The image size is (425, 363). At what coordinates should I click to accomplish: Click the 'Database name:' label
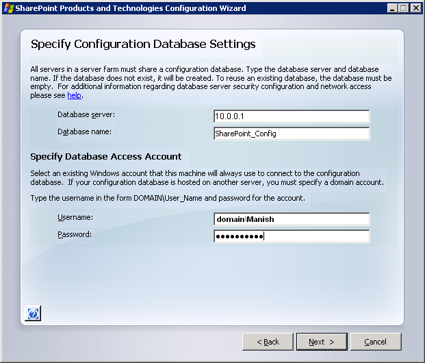tap(84, 132)
